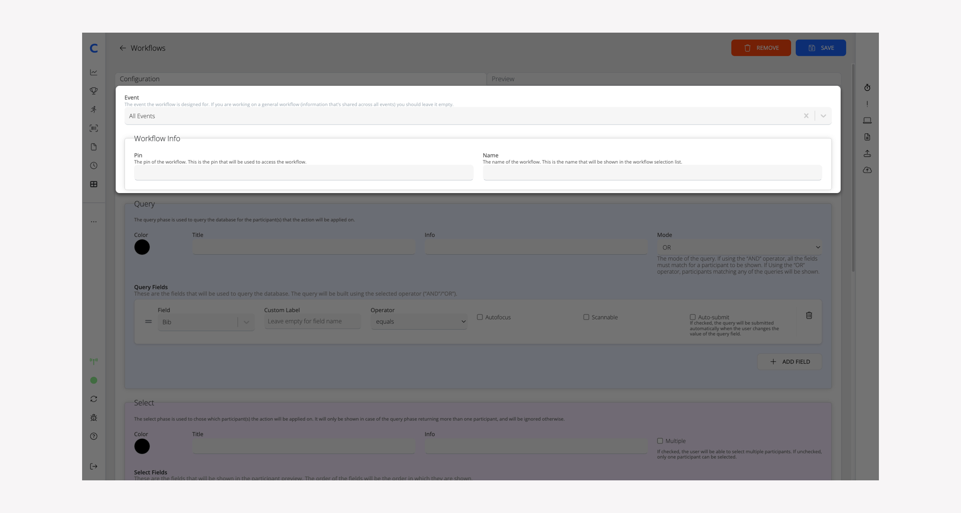Viewport: 961px width, 513px height.
Task: Open the barcode scanner sidebar icon
Action: (x=94, y=128)
